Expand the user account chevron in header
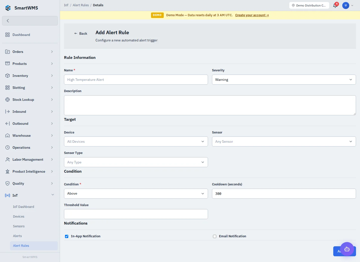 [352, 5]
